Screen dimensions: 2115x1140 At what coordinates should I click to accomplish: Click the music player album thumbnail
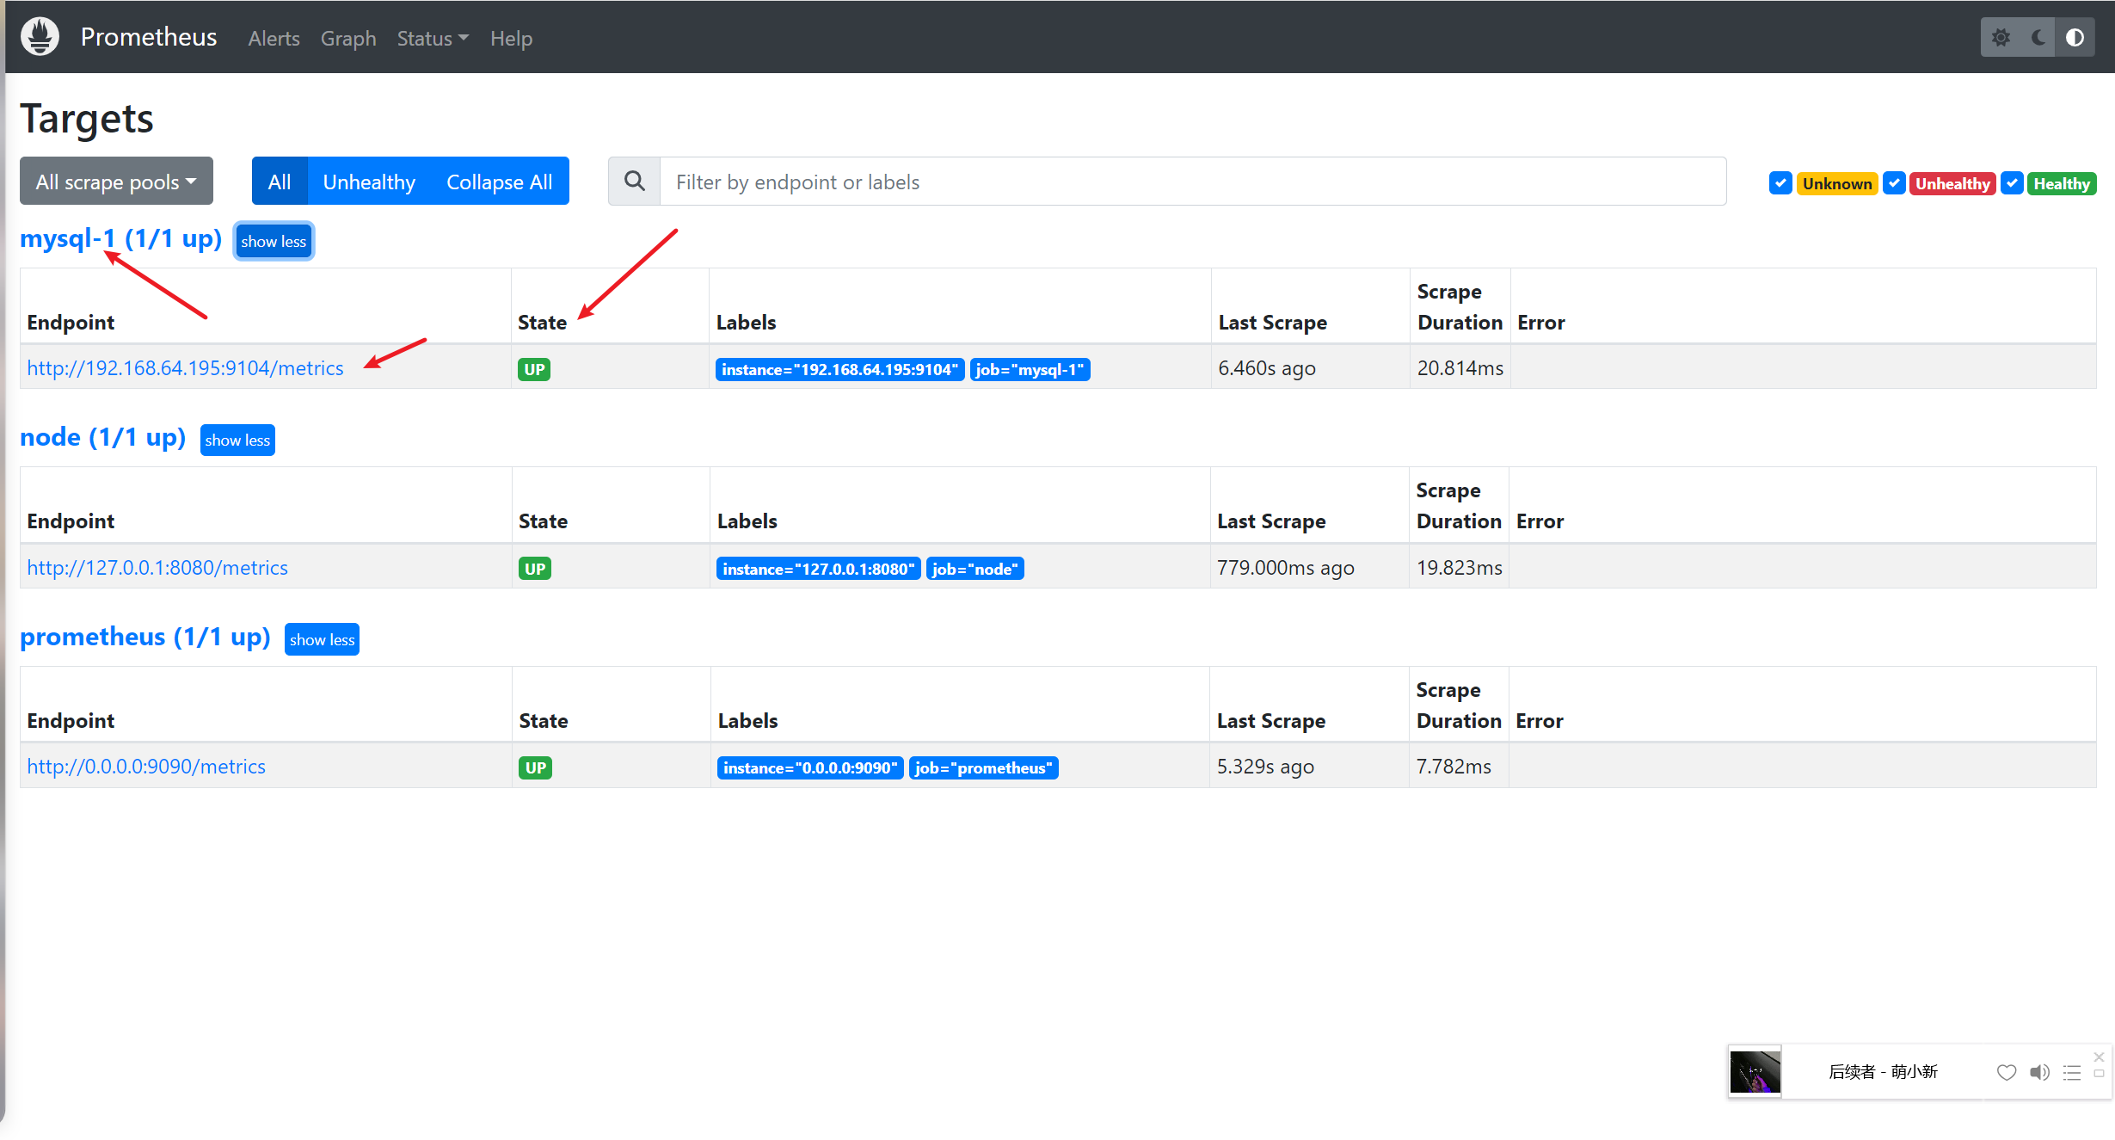coord(1755,1072)
